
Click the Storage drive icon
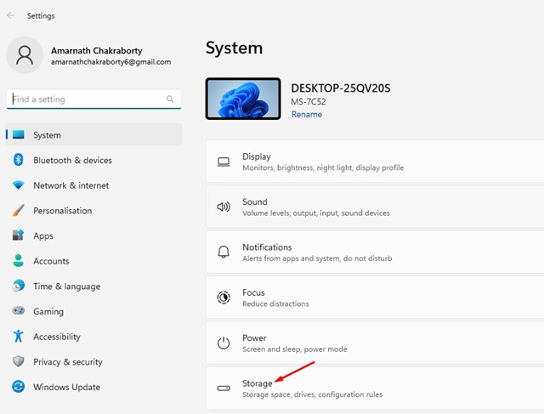tap(224, 388)
